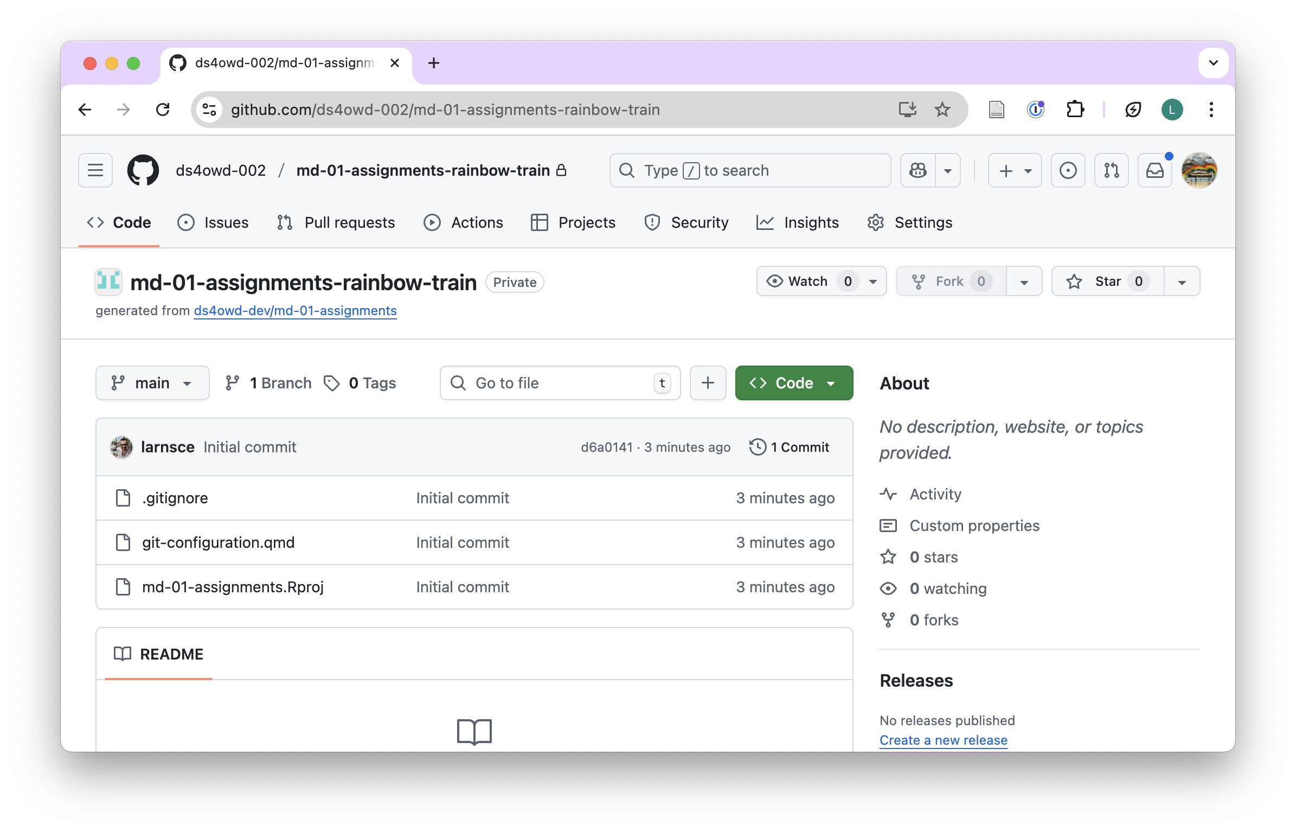Click the GitHub Octocat logo
1296x832 pixels.
click(143, 170)
